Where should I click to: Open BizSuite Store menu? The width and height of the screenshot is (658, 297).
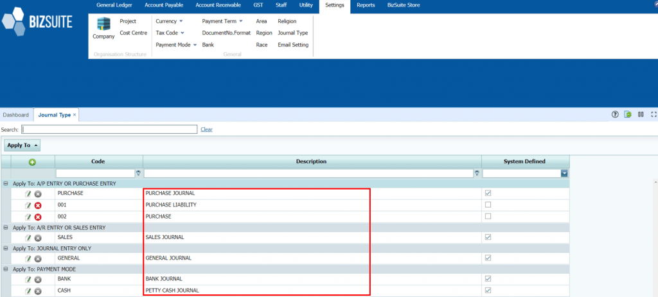(404, 5)
